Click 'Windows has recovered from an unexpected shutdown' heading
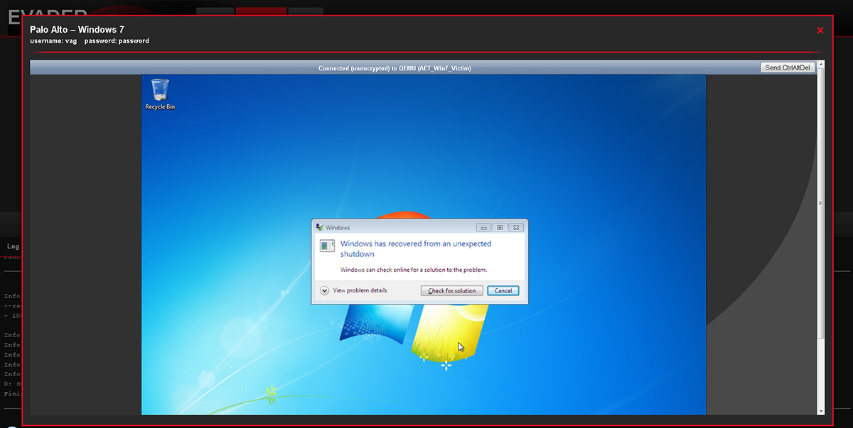The width and height of the screenshot is (853, 428). [x=416, y=248]
